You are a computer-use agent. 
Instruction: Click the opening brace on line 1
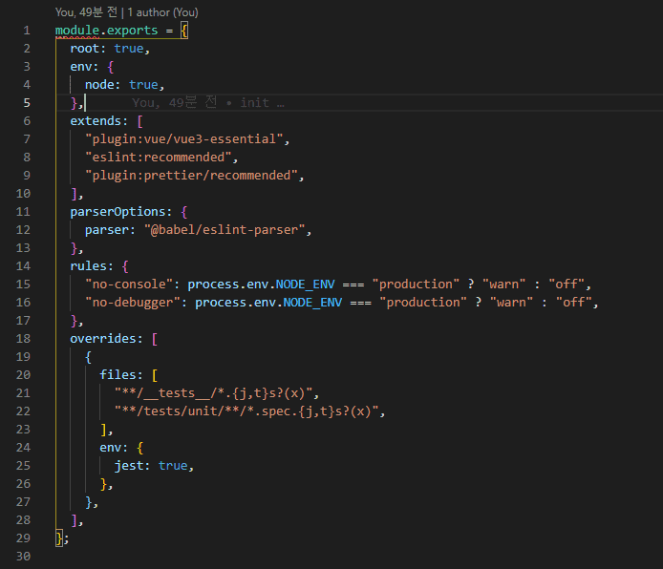[x=184, y=31]
